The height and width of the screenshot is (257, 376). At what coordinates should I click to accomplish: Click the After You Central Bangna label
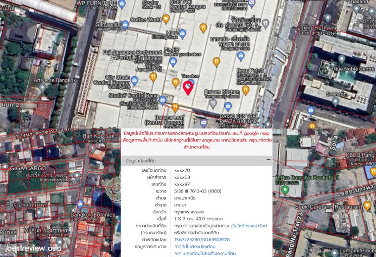pos(187,6)
